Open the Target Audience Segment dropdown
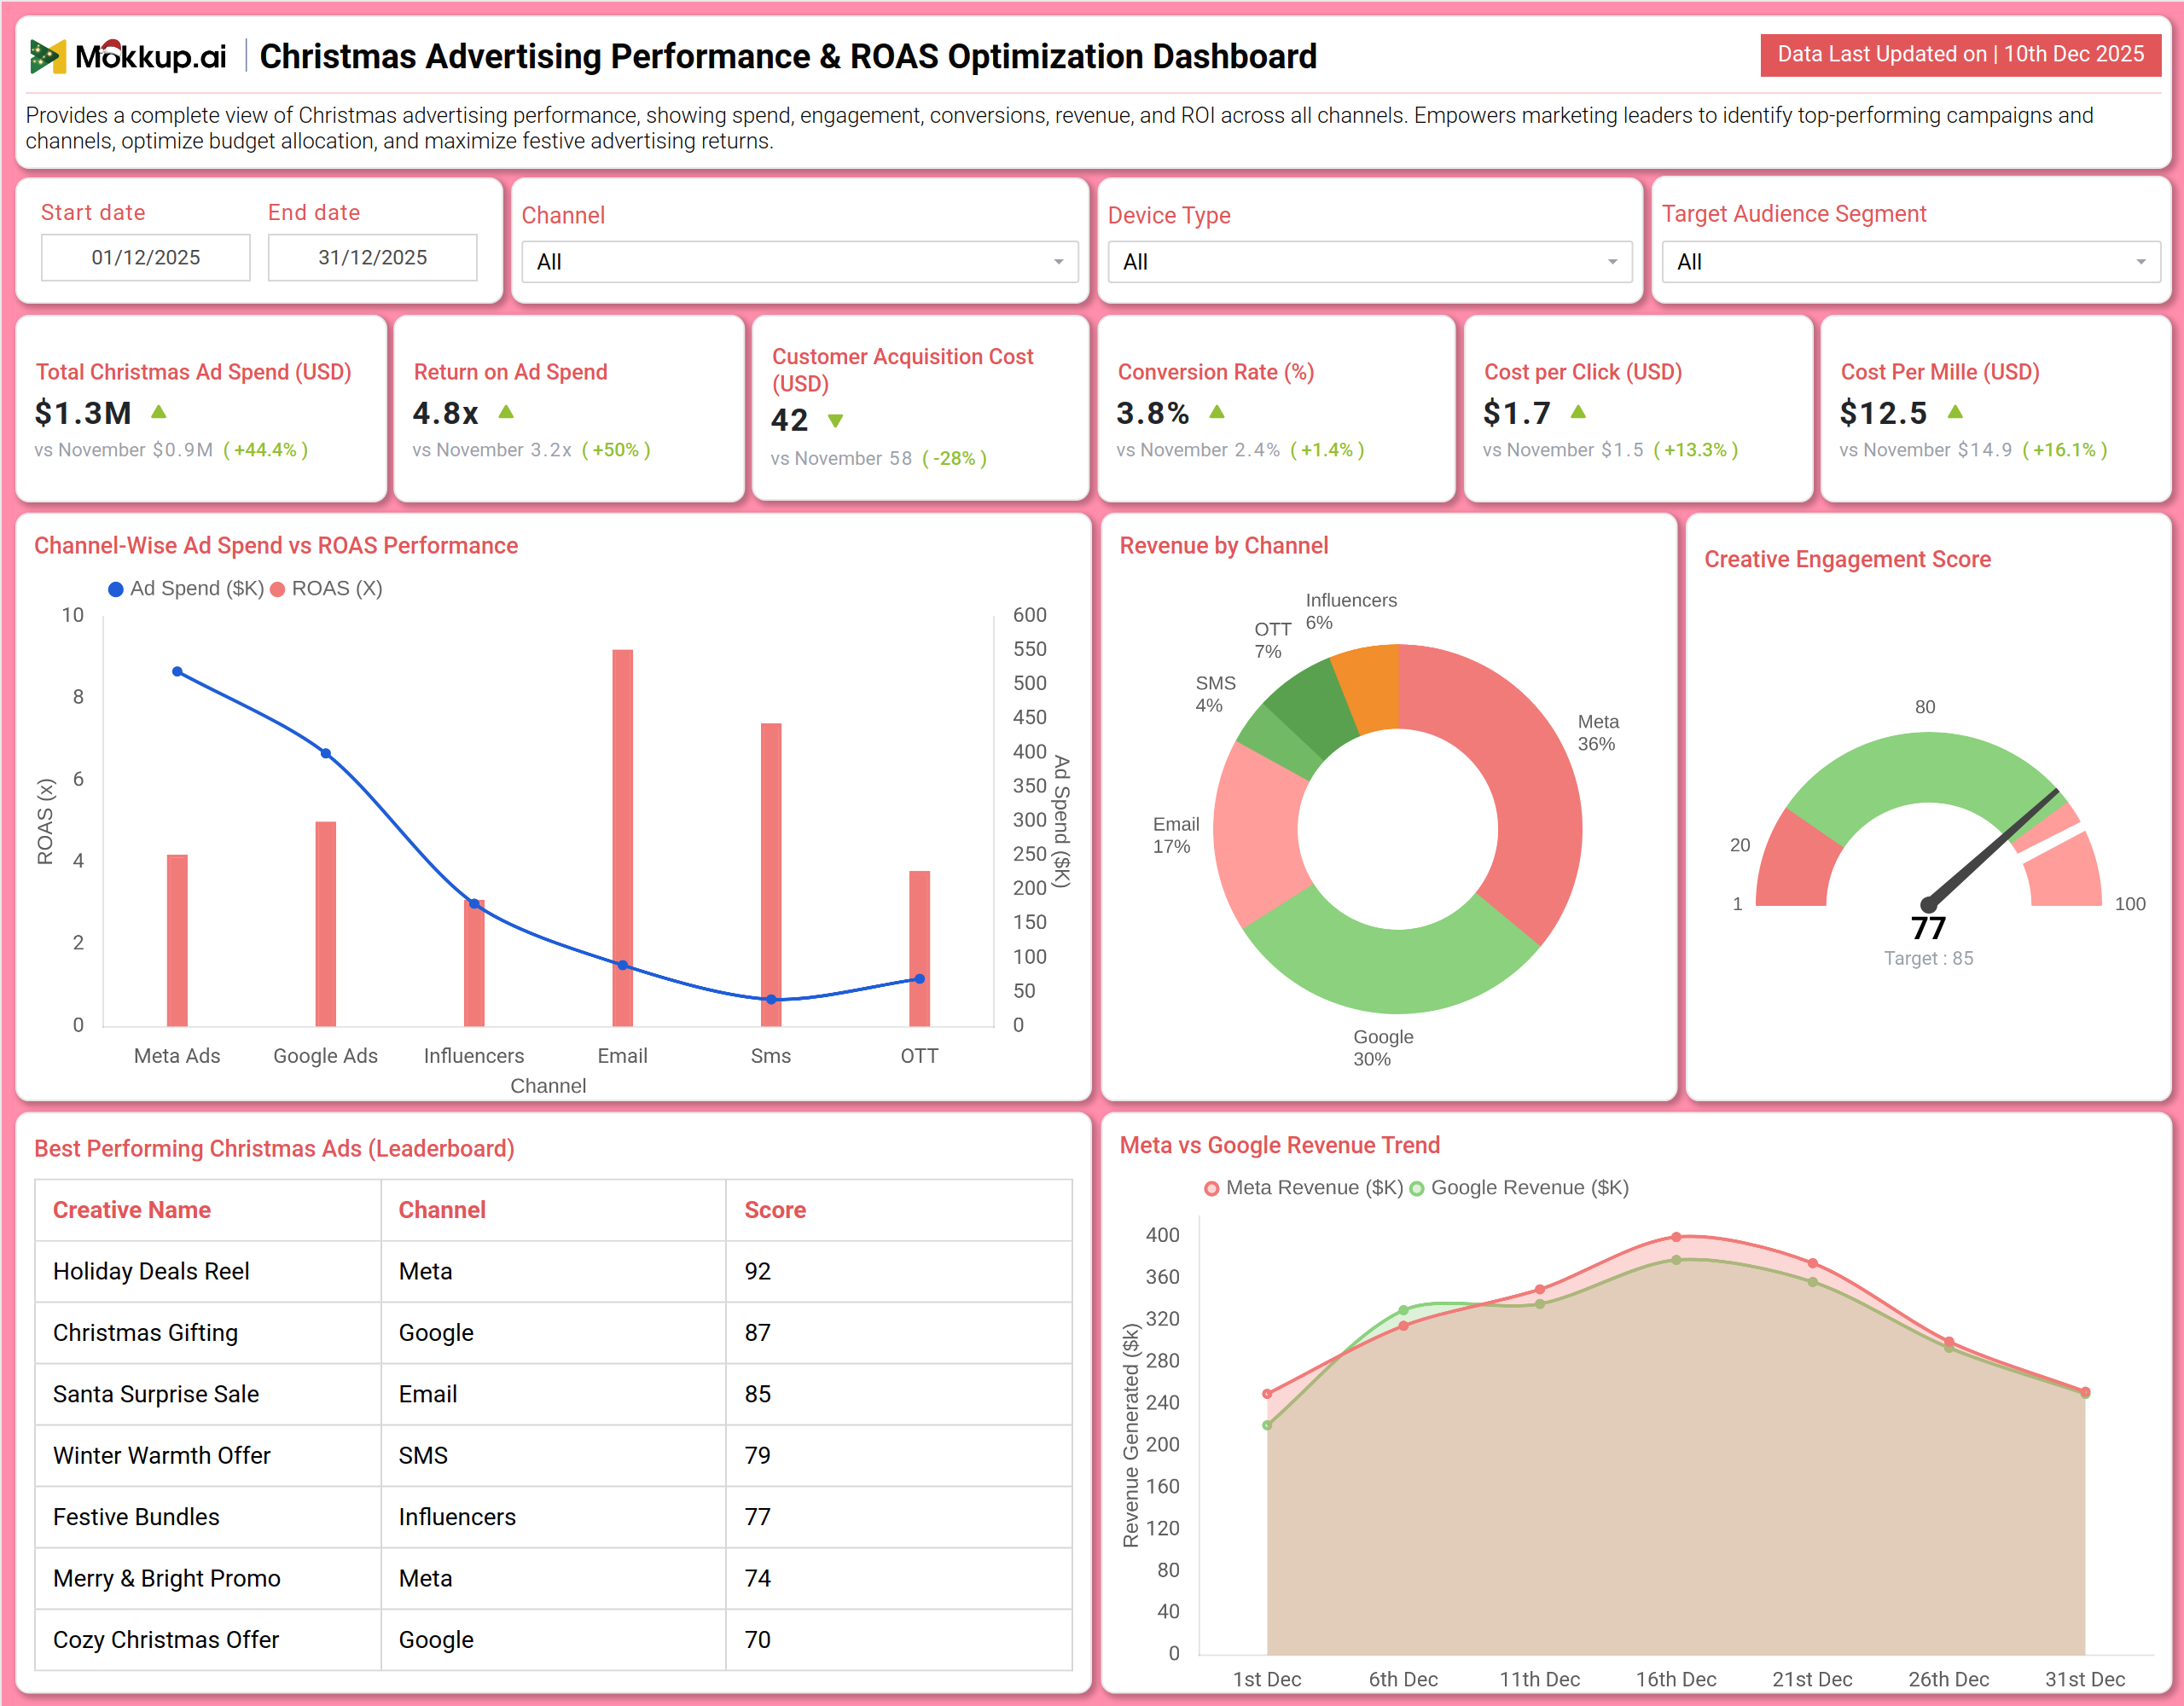 pyautogui.click(x=1911, y=262)
